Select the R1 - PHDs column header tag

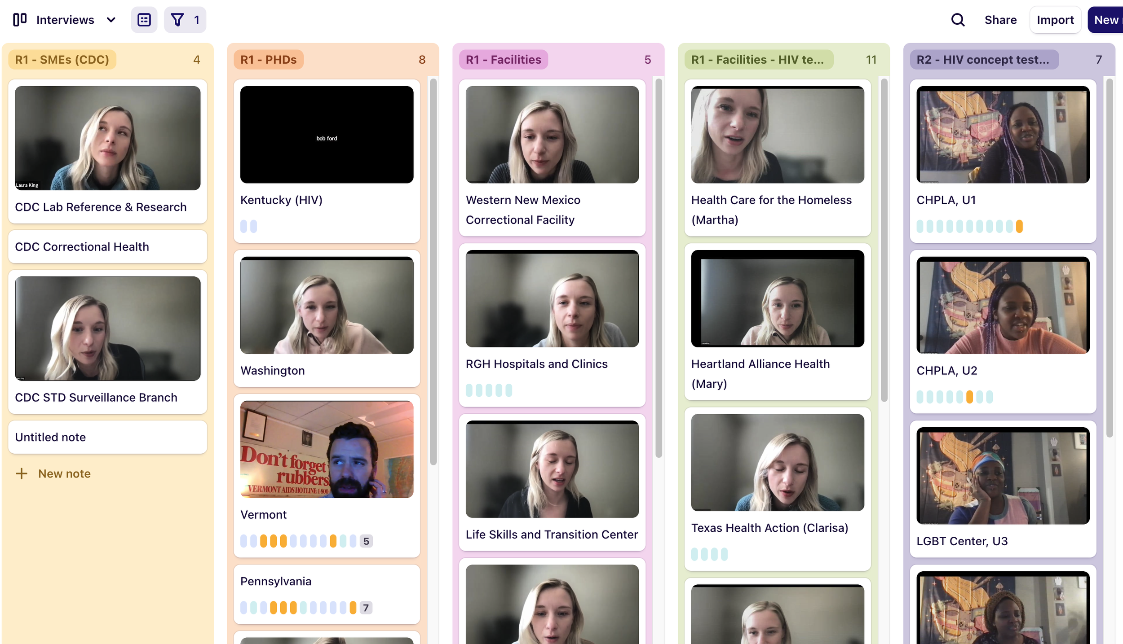click(268, 60)
